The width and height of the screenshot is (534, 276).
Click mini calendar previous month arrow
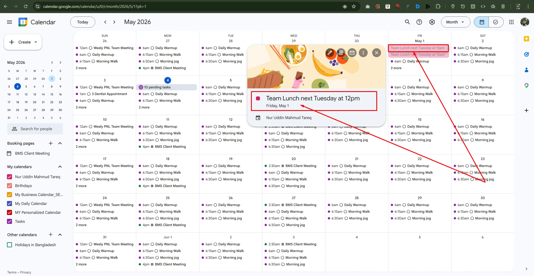(52, 62)
